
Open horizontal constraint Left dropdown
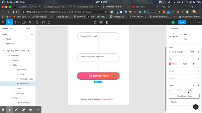tap(187, 34)
